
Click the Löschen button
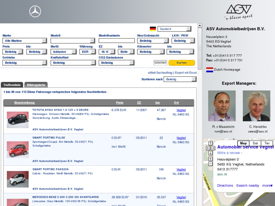point(160,63)
